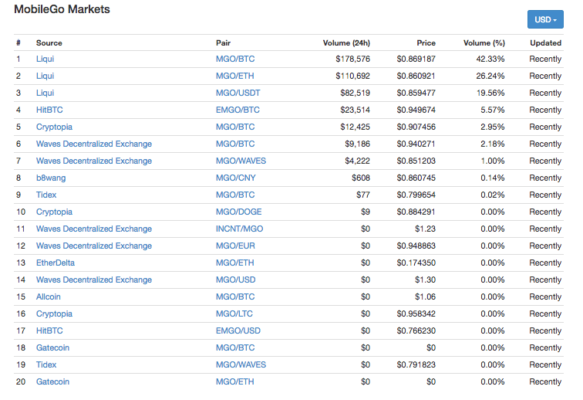Sort by the Source column header
The image size is (583, 400).
pyautogui.click(x=49, y=43)
